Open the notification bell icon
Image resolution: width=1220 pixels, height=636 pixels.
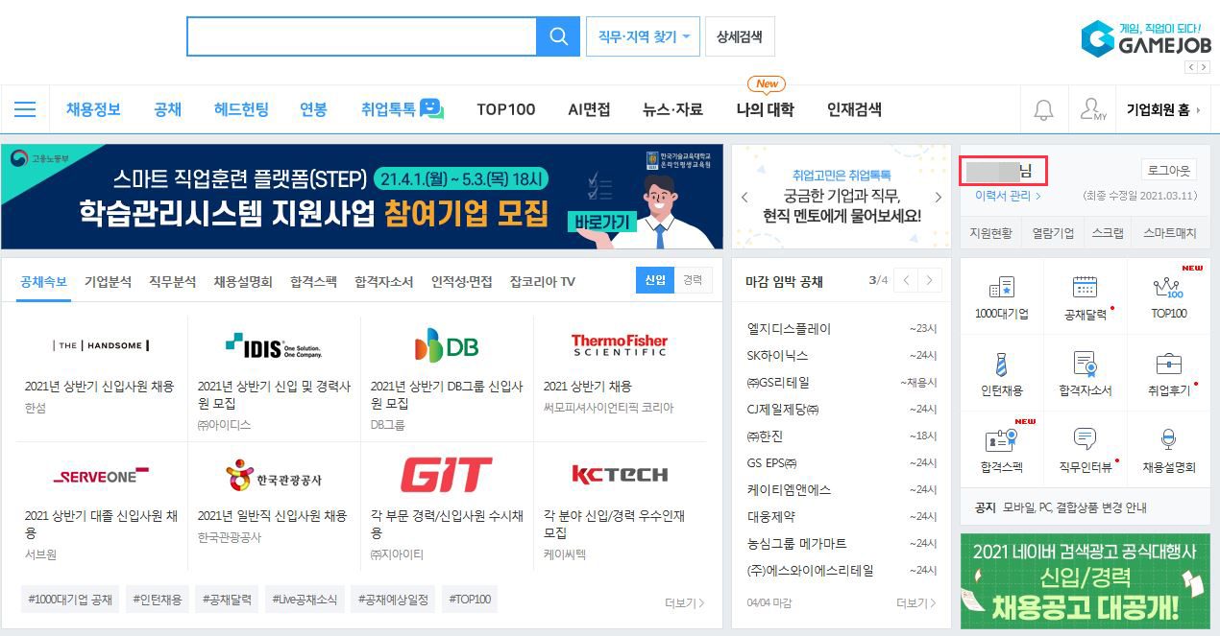[1043, 109]
